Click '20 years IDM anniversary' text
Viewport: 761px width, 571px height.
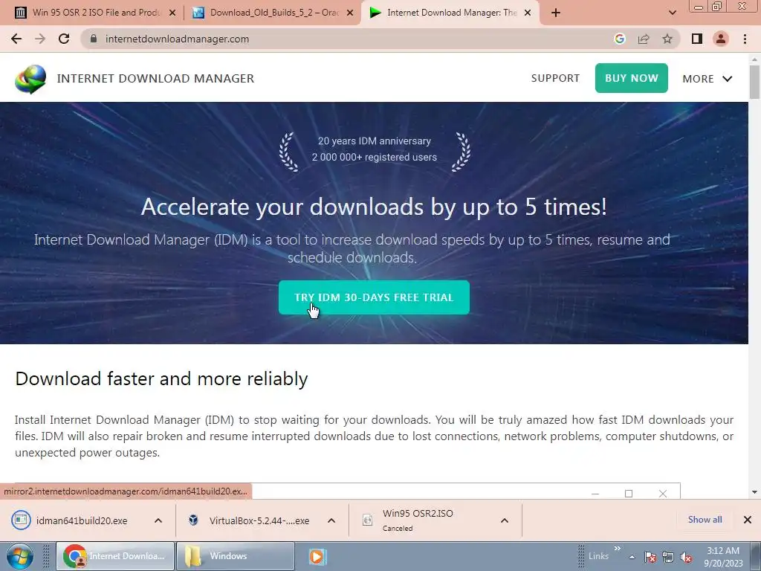(375, 141)
